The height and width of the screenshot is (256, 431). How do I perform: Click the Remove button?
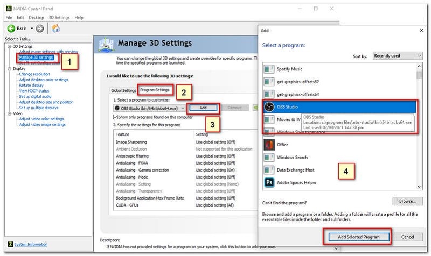point(234,108)
